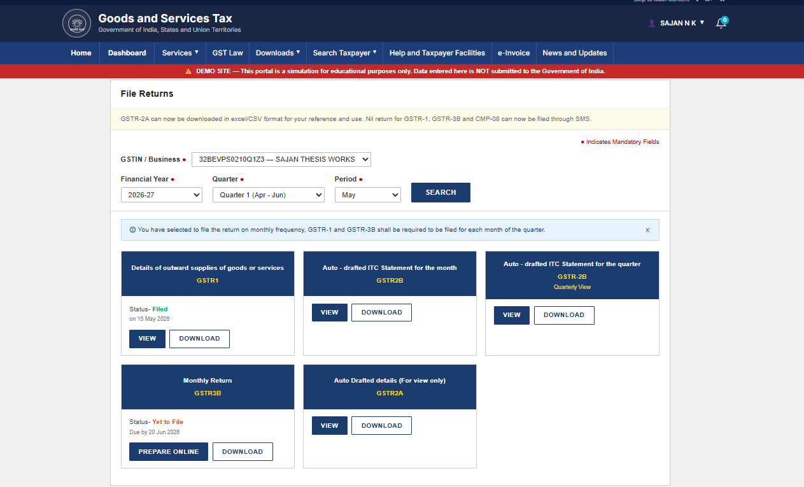Click DOWNLOAD on the GSTR3B card
The image size is (804, 487).
pos(243,451)
